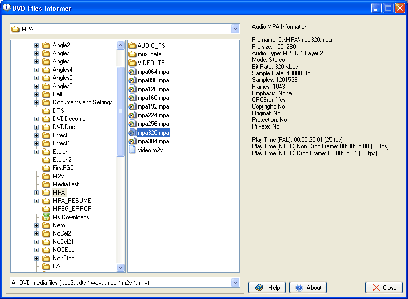
Task: Click the DVD Files Informer title icon
Action: (x=7, y=8)
